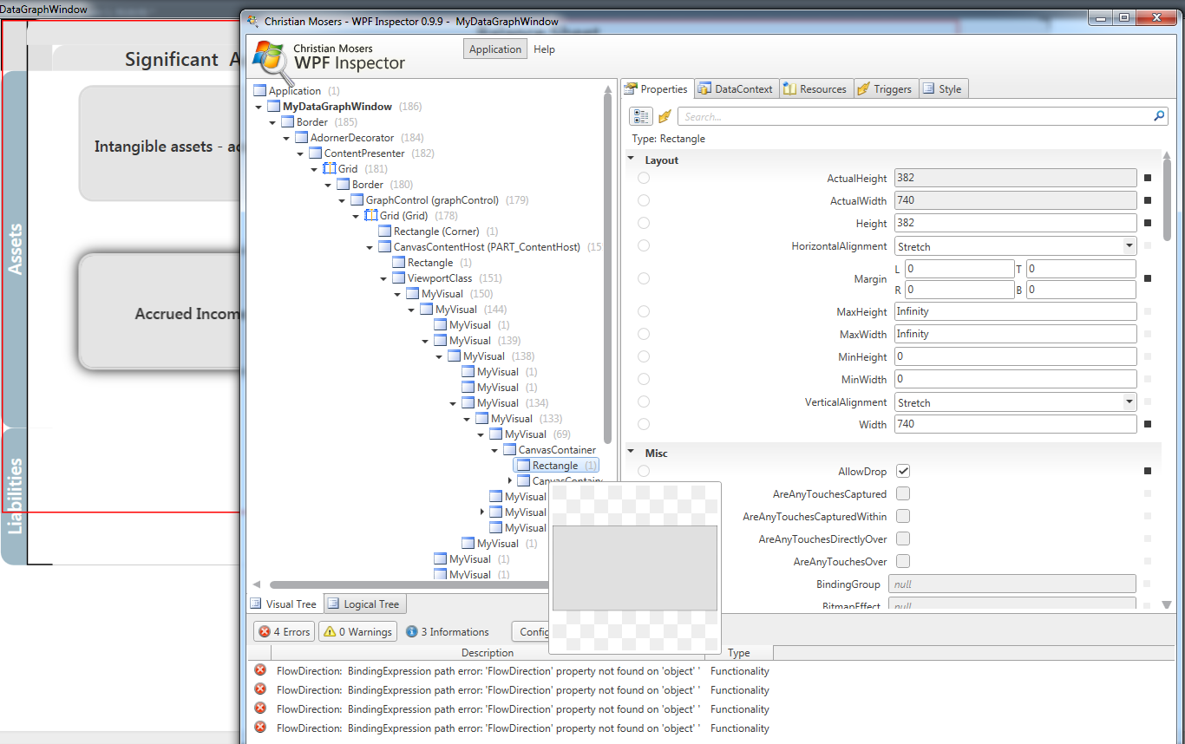Image resolution: width=1185 pixels, height=744 pixels.
Task: Switch to the Style tab
Action: (x=942, y=88)
